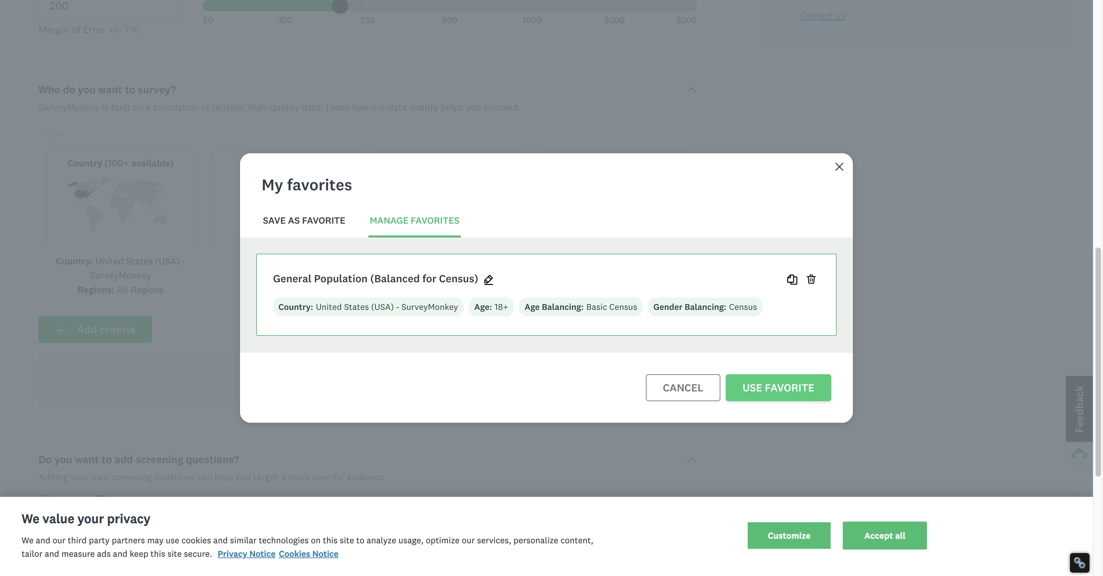Click the Contact us link
This screenshot has height=576, width=1103.
coord(822,16)
